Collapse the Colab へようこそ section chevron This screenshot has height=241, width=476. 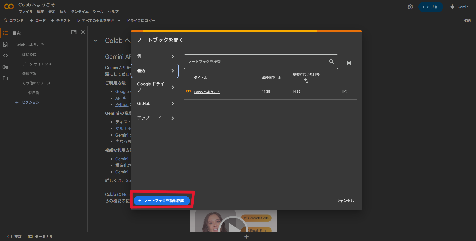pos(96,41)
